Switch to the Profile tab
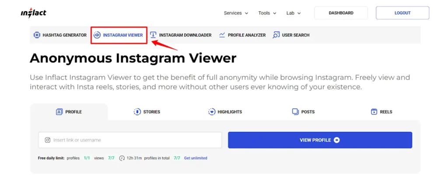Viewport: 448px width, 179px height. [x=69, y=112]
